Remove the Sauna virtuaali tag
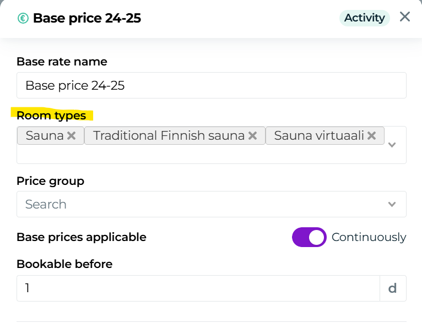The height and width of the screenshot is (323, 422). 371,135
